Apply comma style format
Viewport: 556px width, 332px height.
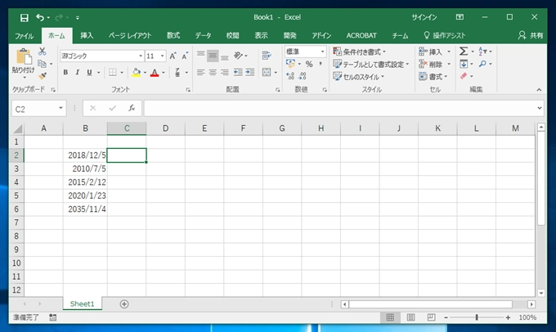tap(321, 65)
